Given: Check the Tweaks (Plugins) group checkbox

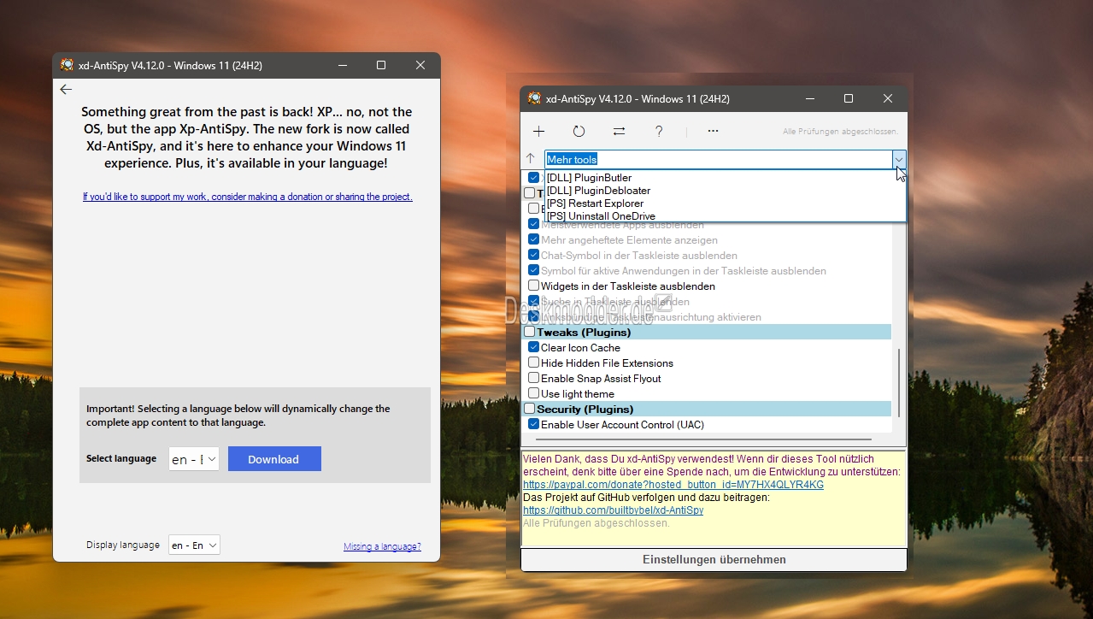Looking at the screenshot, I should tap(530, 333).
